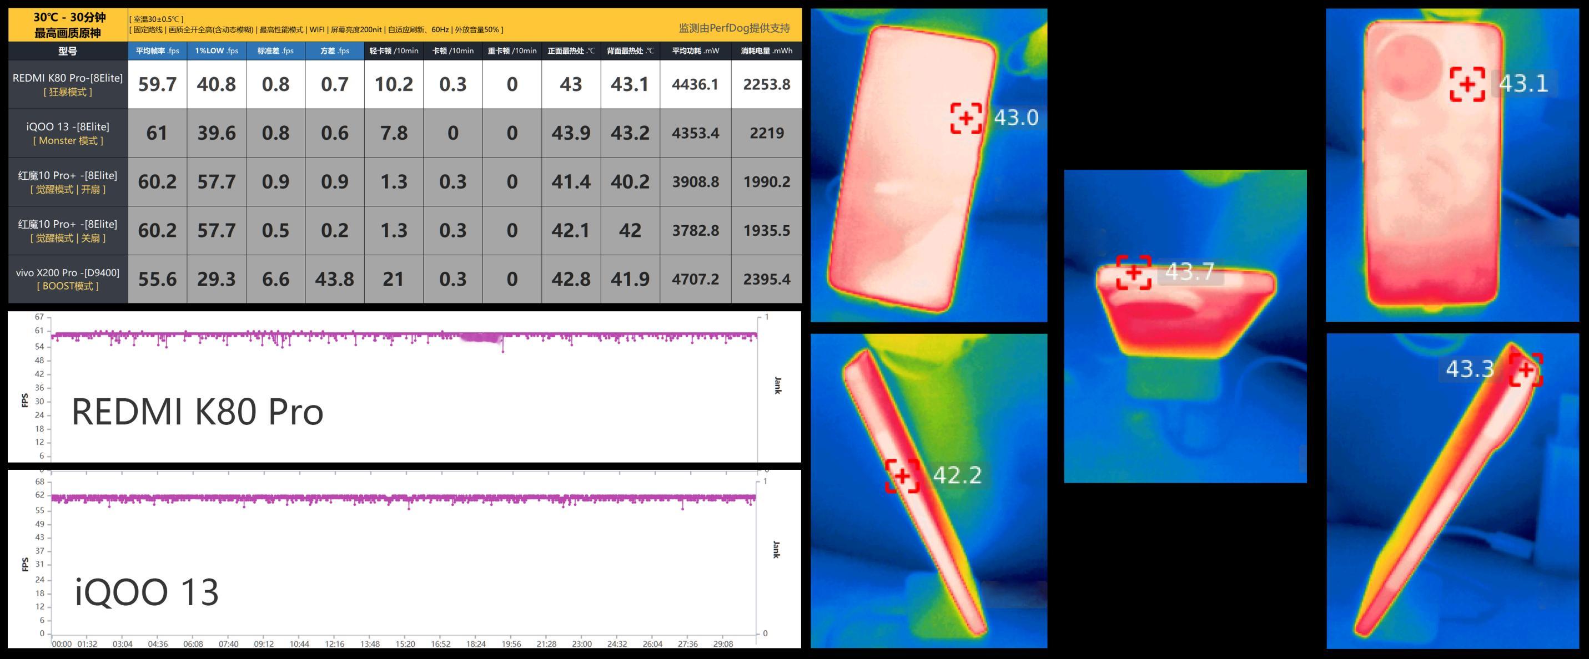Viewport: 1589px width, 659px height.
Task: Select the '消耗电量 .mWh' column header
Action: (767, 51)
